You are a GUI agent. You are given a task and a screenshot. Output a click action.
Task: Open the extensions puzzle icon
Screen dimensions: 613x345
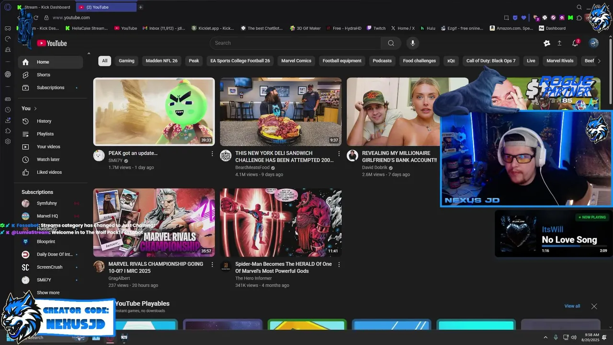coord(579,18)
